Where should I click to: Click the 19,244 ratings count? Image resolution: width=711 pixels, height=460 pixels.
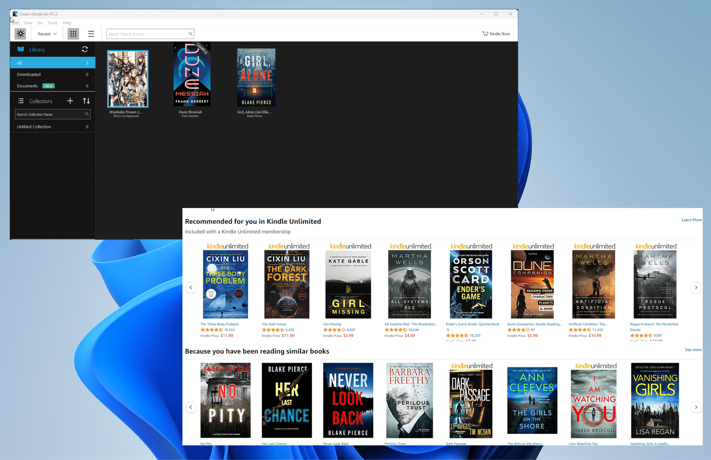[414, 330]
